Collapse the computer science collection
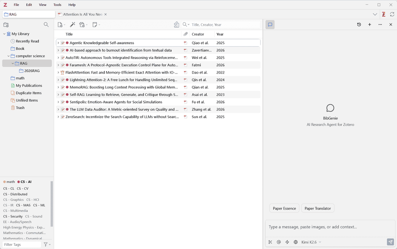This screenshot has width=397, height=249. point(8,56)
